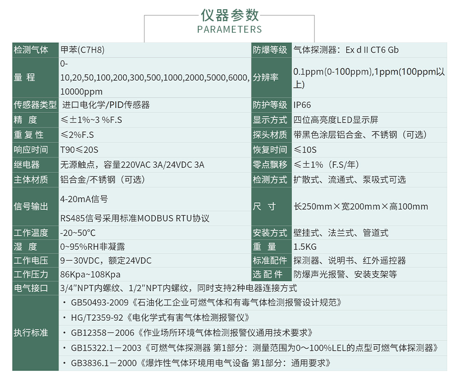
Task: Select the GB50493-2009 standard entry
Action: click(x=198, y=304)
